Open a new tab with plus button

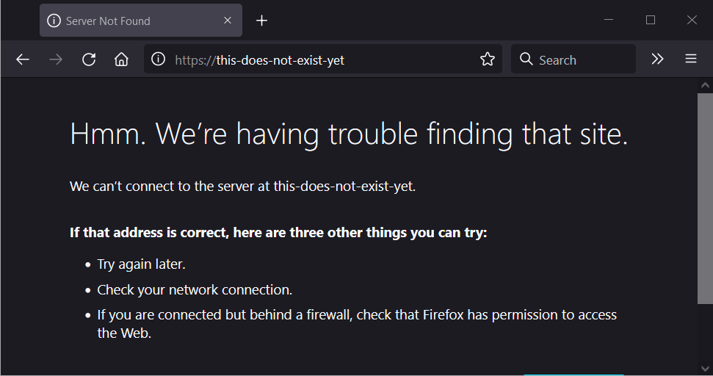(261, 21)
